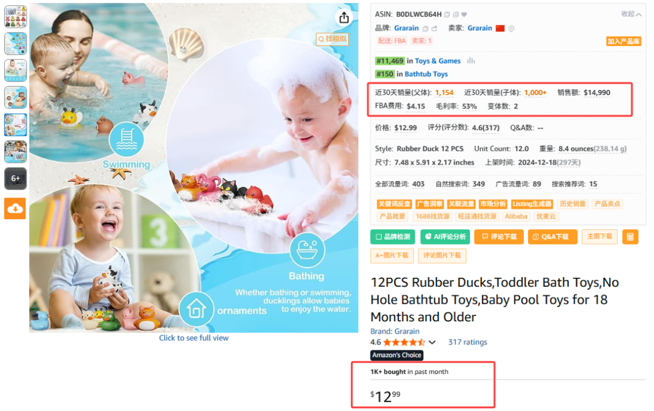This screenshot has width=654, height=411.
Task: Click the share icon on product image
Action: (344, 18)
